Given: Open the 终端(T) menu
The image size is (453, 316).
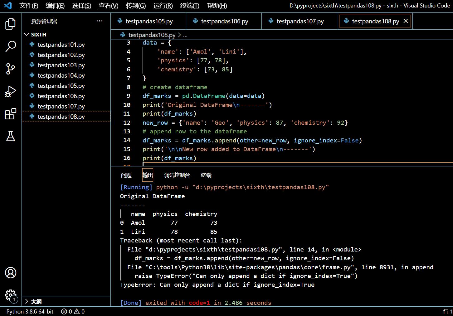Looking at the screenshot, I should tap(190, 6).
